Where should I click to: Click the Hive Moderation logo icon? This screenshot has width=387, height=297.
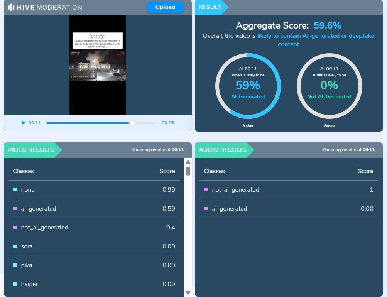click(x=11, y=7)
